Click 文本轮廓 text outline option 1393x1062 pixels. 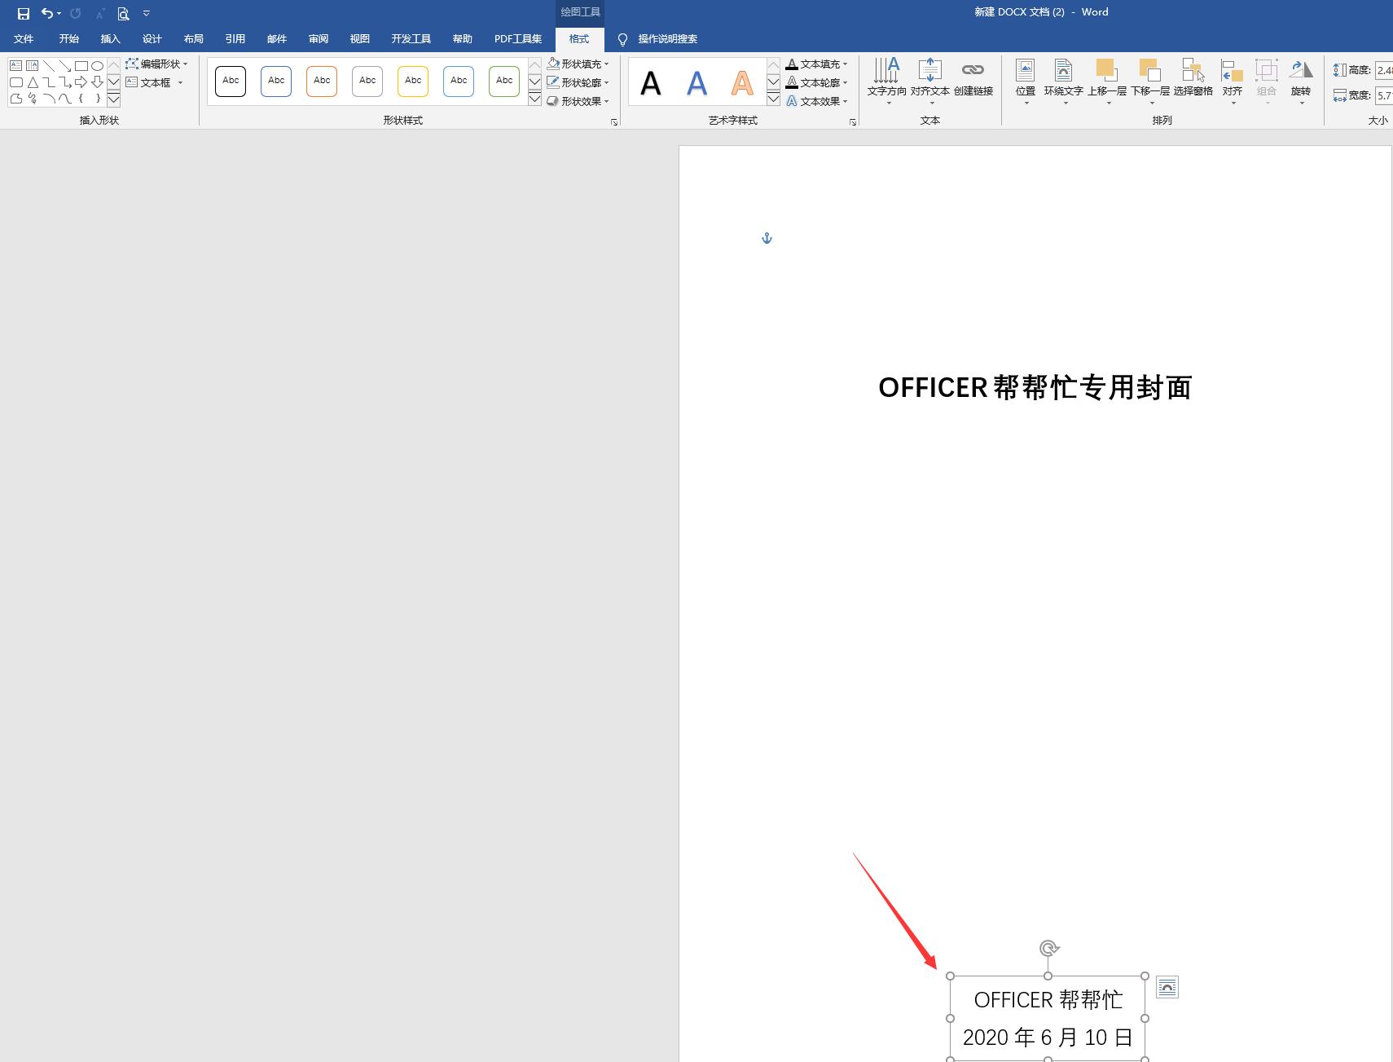click(x=817, y=82)
